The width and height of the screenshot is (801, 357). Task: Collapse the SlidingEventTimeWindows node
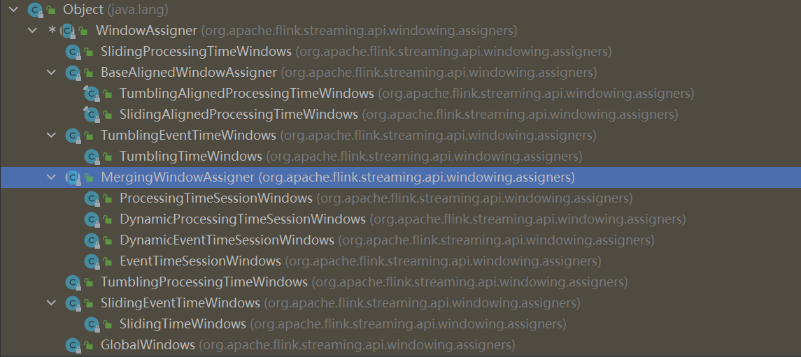coord(50,303)
